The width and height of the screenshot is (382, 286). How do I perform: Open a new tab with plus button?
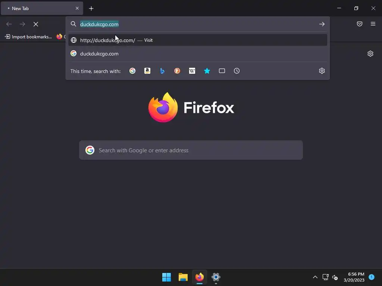pos(91,9)
